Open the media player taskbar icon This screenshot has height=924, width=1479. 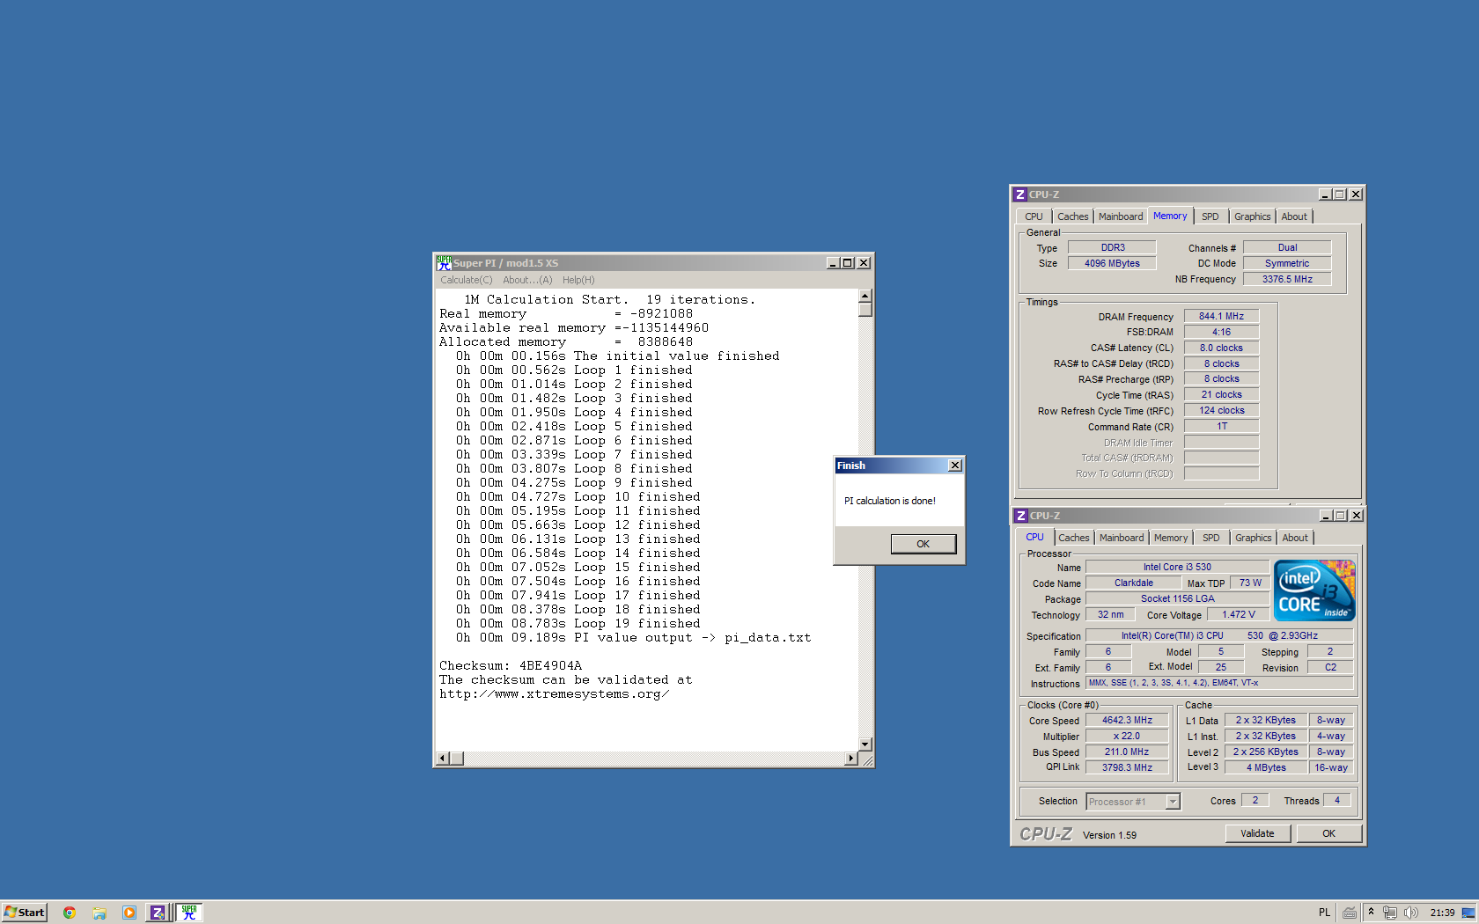[129, 913]
